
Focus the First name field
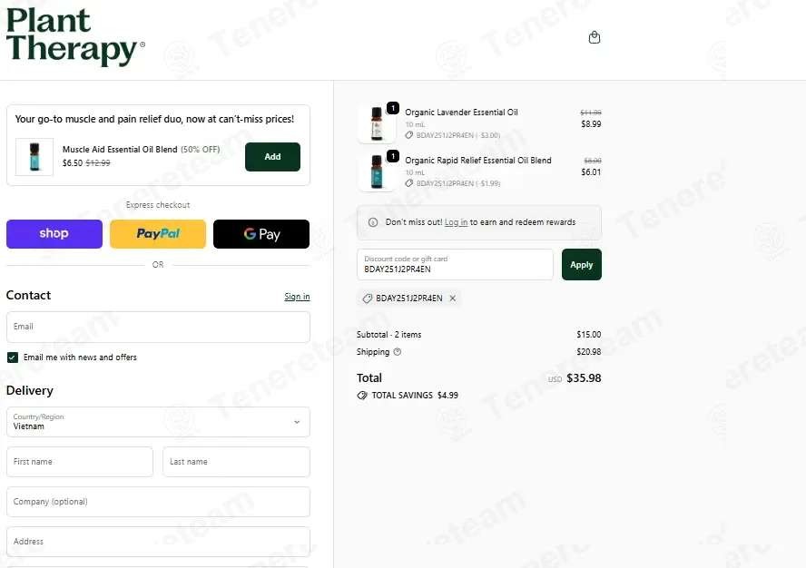coord(80,462)
